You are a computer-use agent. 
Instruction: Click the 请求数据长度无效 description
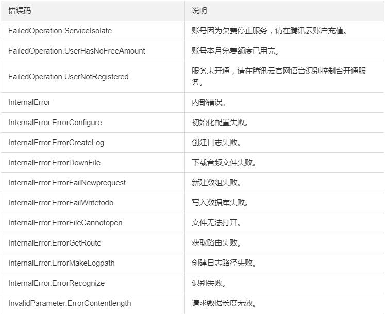224,304
